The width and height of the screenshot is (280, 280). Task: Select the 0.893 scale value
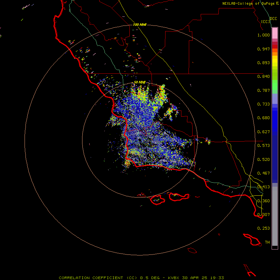pyautogui.click(x=264, y=63)
